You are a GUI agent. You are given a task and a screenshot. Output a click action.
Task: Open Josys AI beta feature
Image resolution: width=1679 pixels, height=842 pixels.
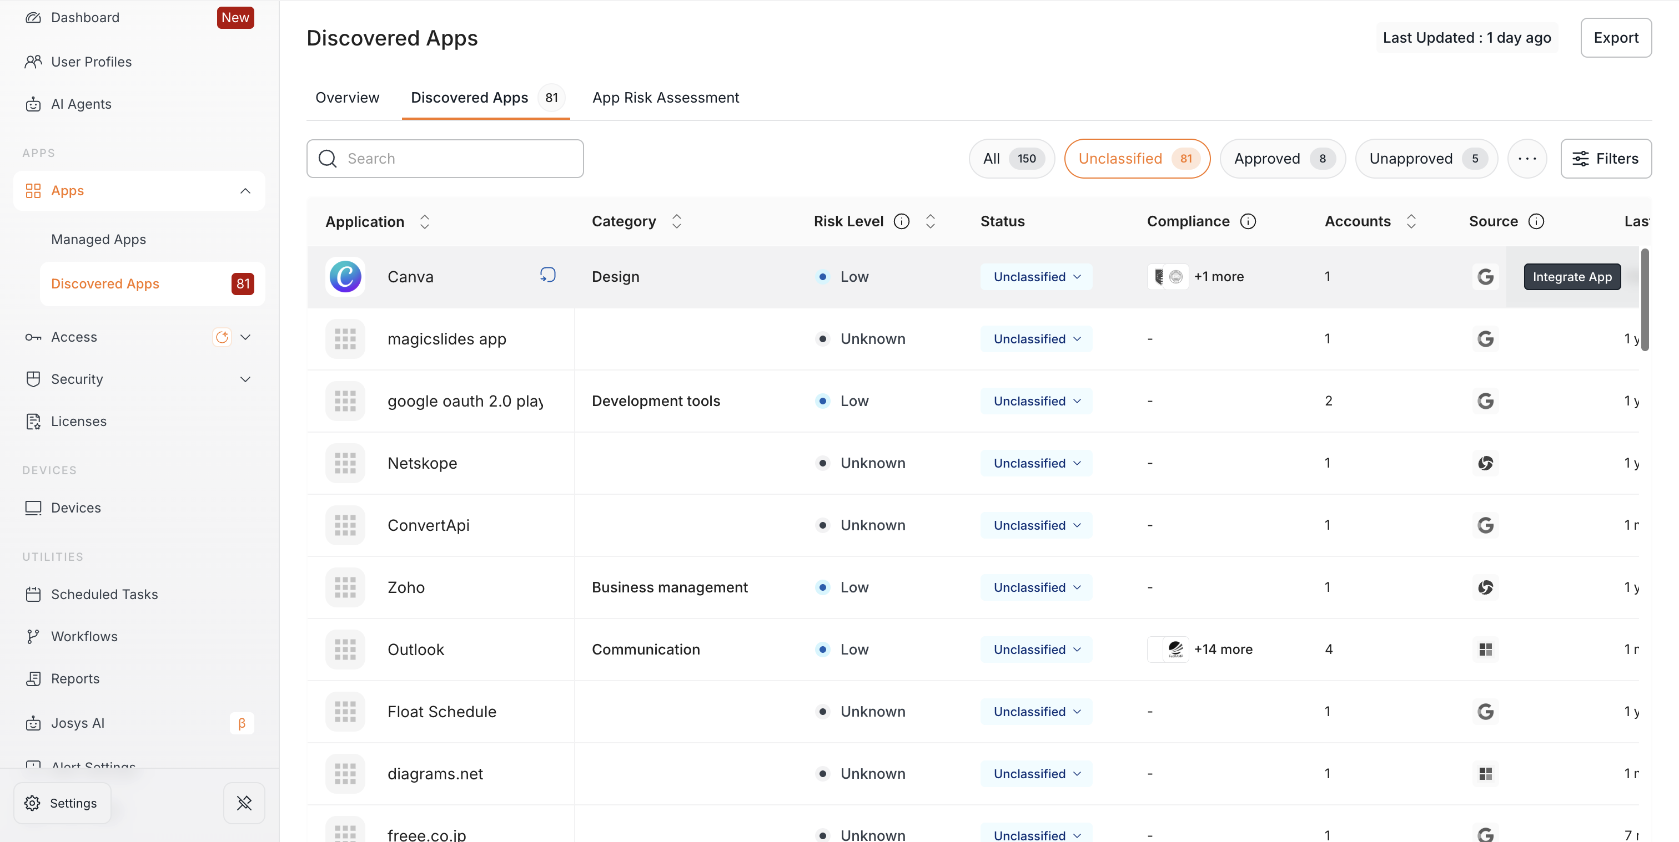point(138,723)
